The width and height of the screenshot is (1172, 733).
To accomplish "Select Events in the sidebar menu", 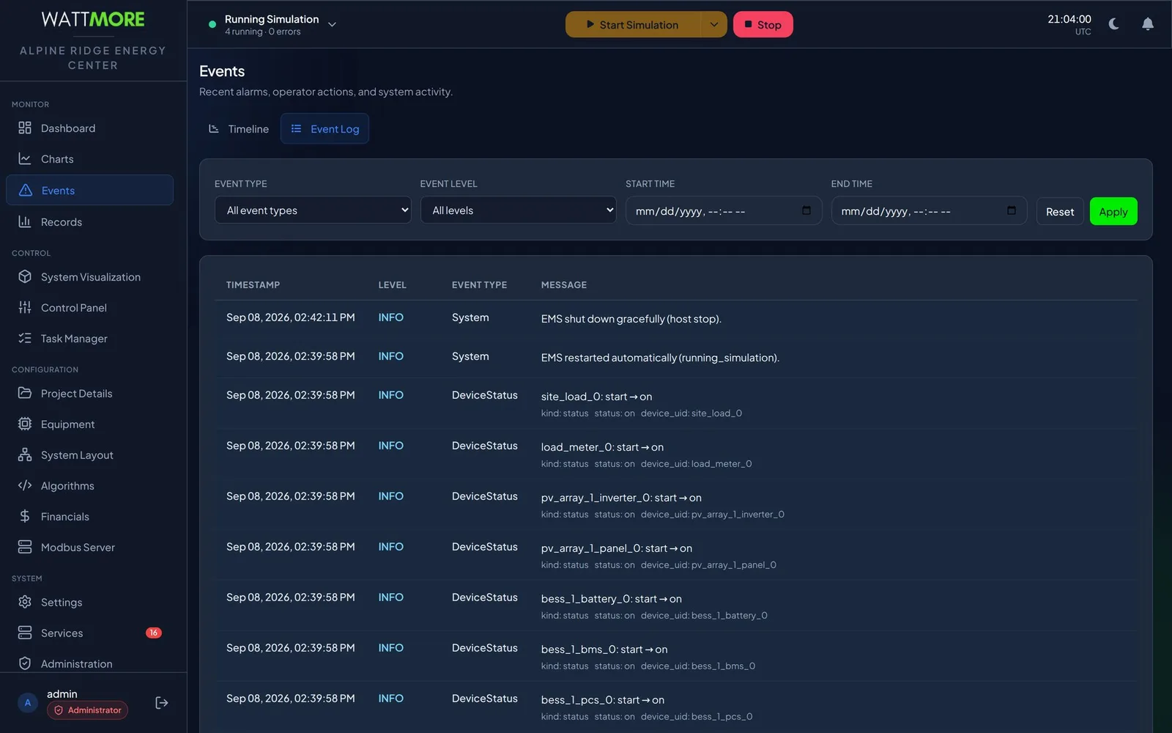I will [x=90, y=191].
